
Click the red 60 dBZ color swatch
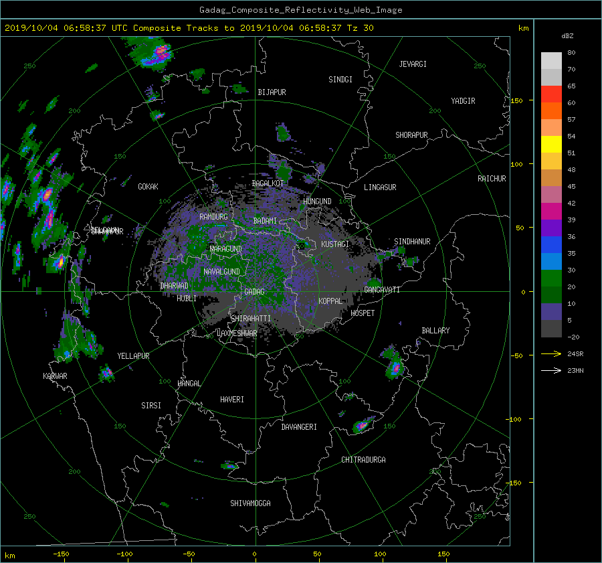click(551, 94)
